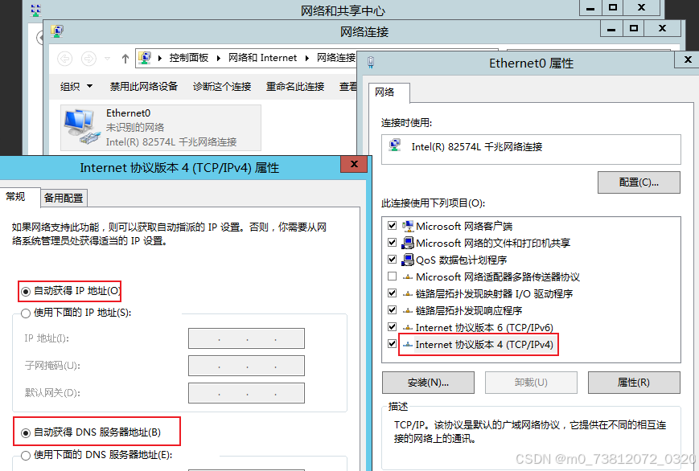Viewport: 699px width, 471px height.
Task: Click QoS 数据包计划程序 item icon
Action: point(408,260)
